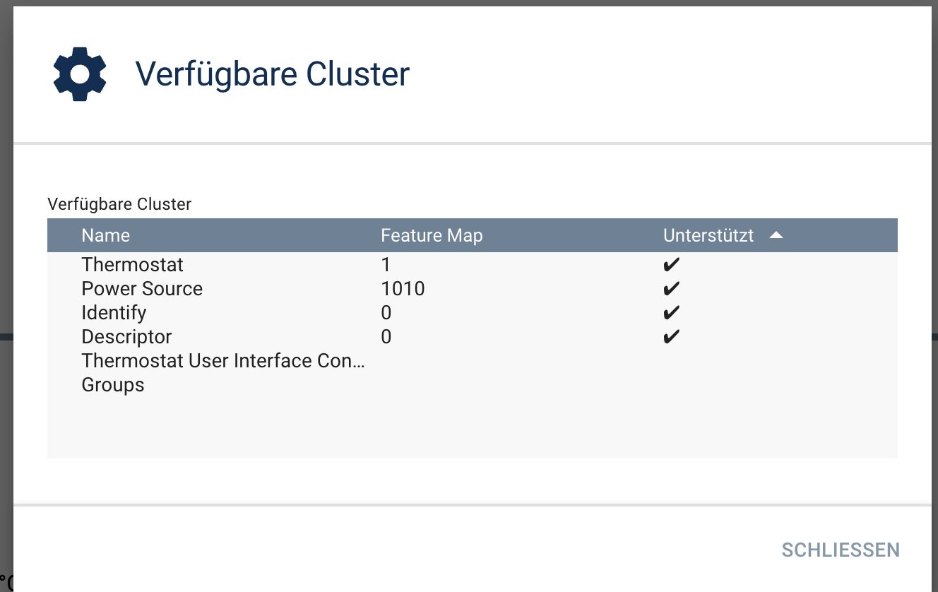Select the Power Source cluster name
Screen dimensions: 938x592
point(142,289)
